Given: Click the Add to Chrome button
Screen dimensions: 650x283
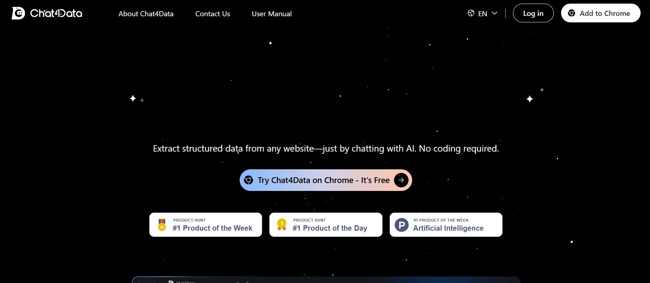Looking at the screenshot, I should 600,13.
